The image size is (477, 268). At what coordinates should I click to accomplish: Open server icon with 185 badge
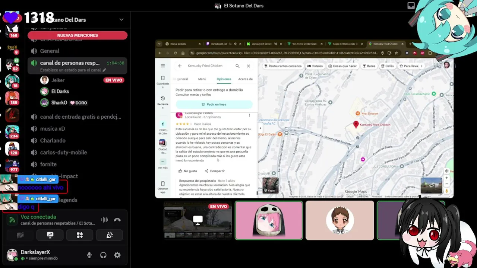click(12, 98)
